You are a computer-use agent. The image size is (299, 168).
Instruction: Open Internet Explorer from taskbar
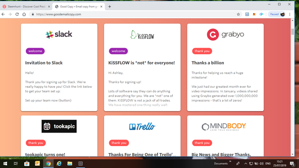click(59, 164)
